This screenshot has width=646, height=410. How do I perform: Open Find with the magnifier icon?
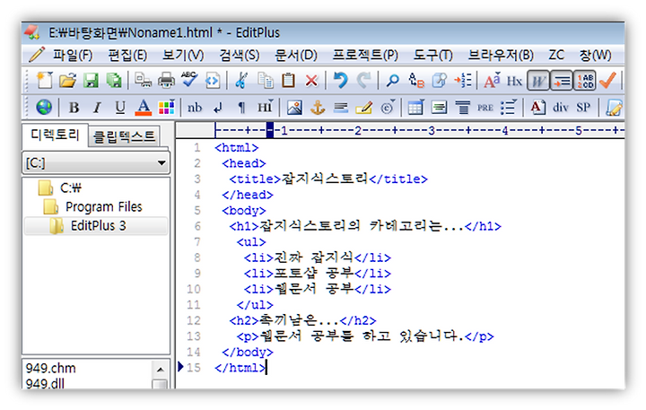click(392, 81)
